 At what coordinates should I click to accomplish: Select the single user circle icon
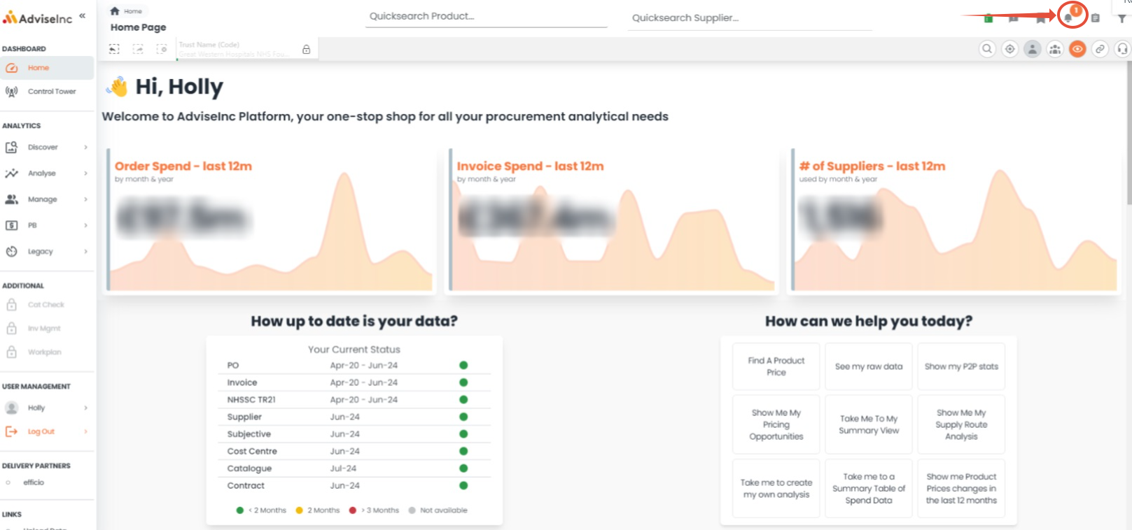click(1032, 49)
